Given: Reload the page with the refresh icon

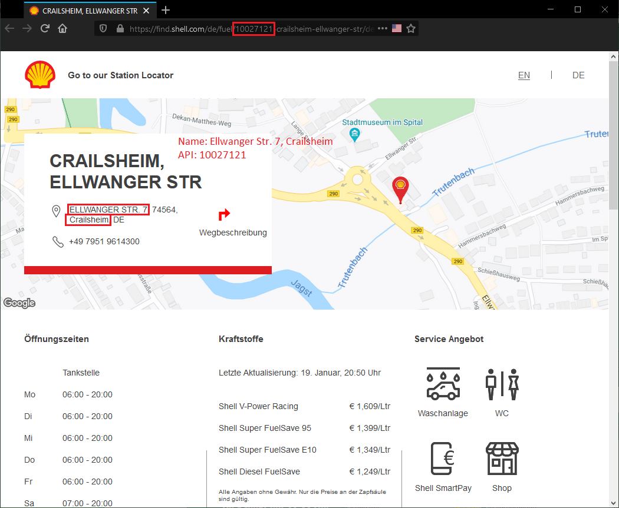Looking at the screenshot, I should coord(45,28).
